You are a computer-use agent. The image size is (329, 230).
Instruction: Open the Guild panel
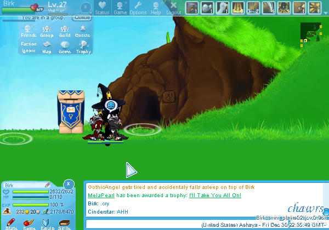click(x=65, y=31)
